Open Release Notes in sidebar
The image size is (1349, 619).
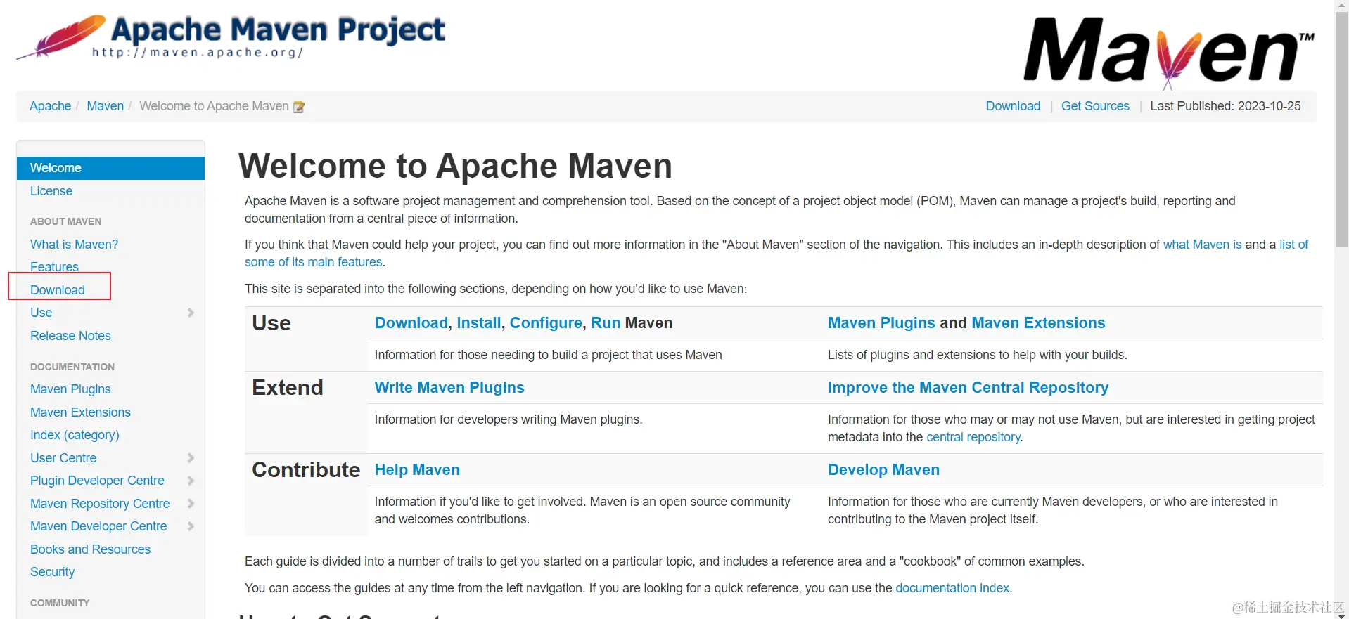(x=70, y=336)
